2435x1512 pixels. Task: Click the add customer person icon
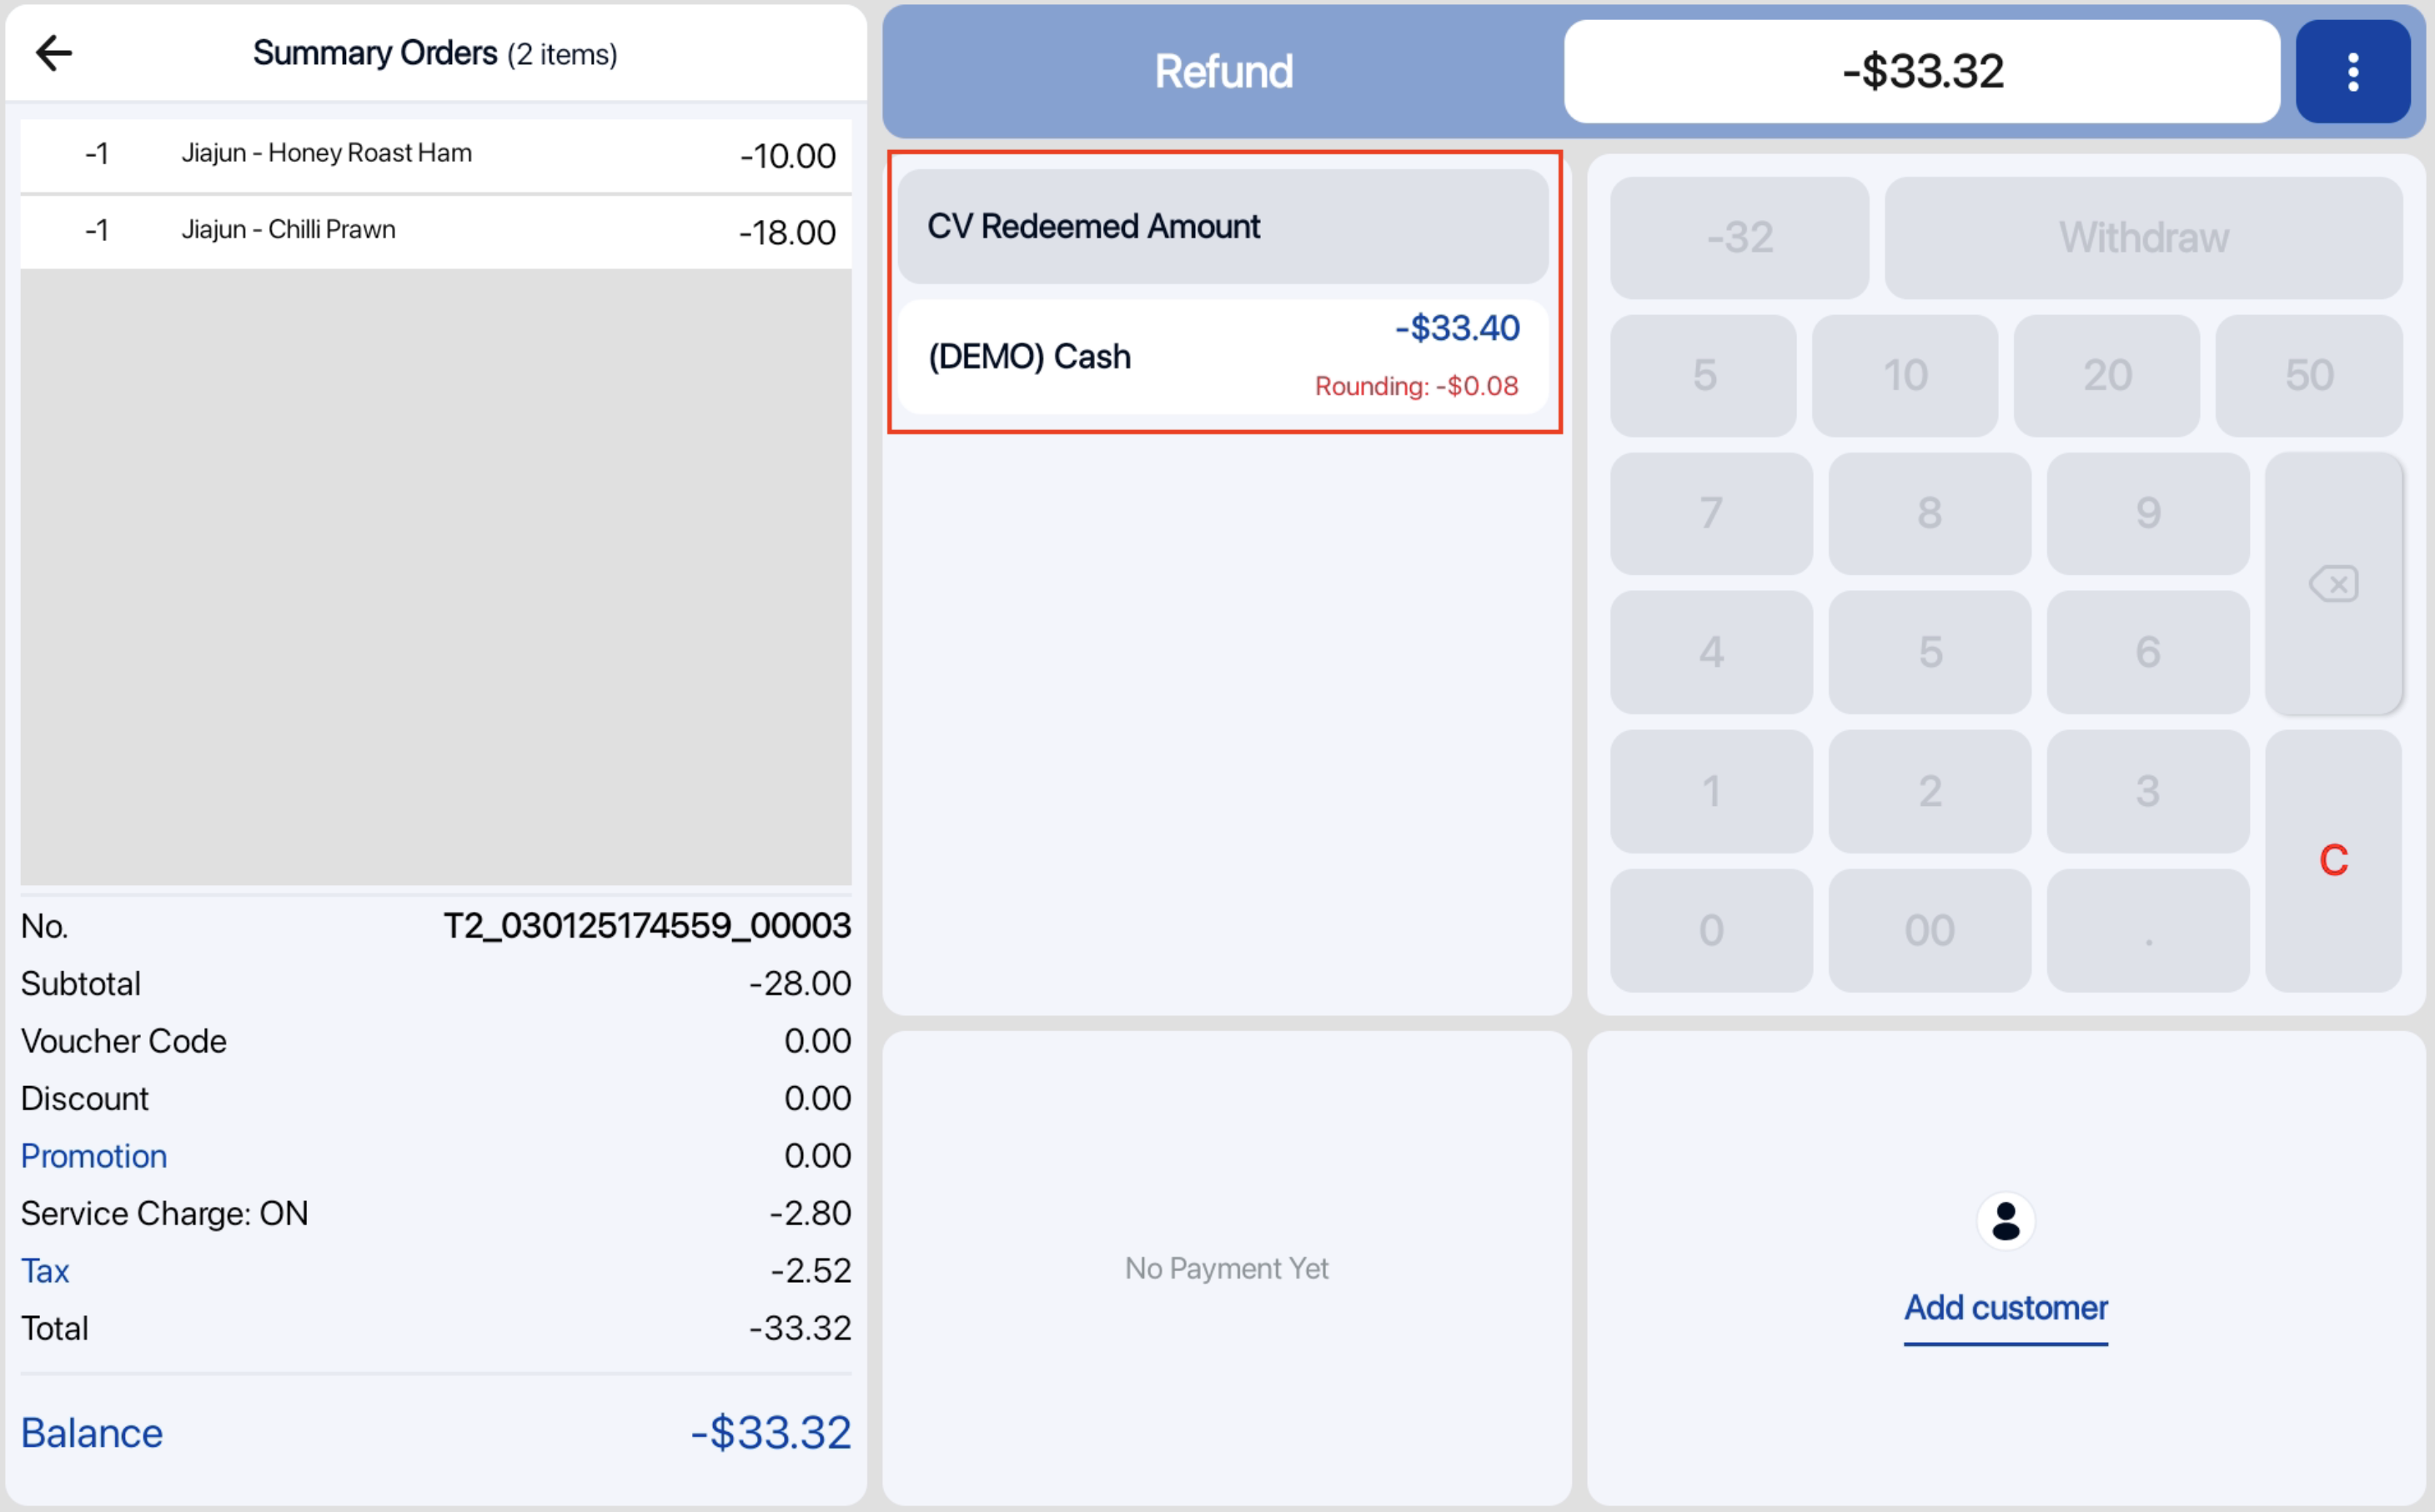click(x=2005, y=1221)
